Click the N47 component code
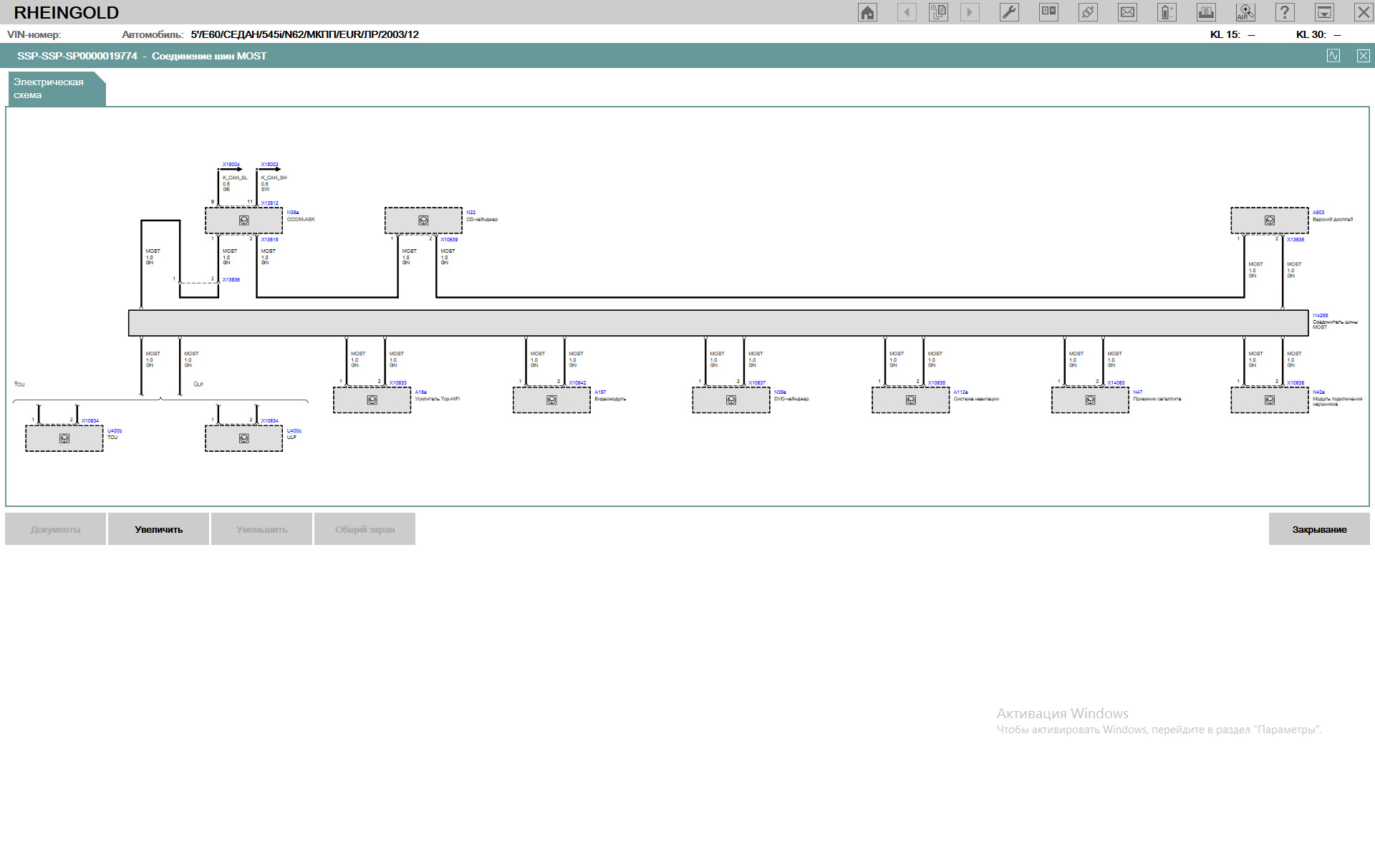Image resolution: width=1375 pixels, height=860 pixels. pyautogui.click(x=1138, y=392)
